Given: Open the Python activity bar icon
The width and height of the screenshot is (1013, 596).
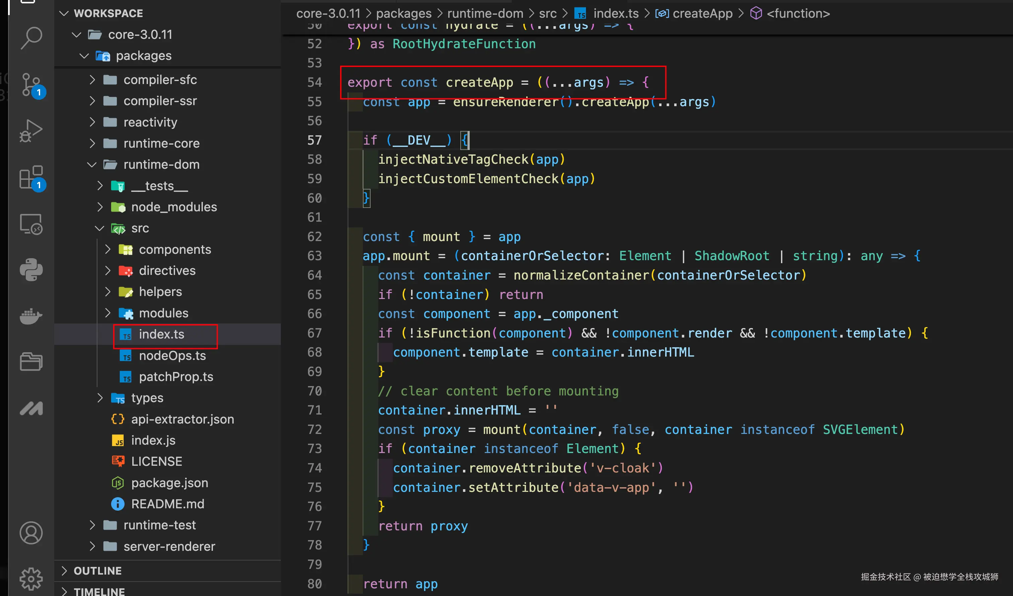Looking at the screenshot, I should [x=31, y=270].
